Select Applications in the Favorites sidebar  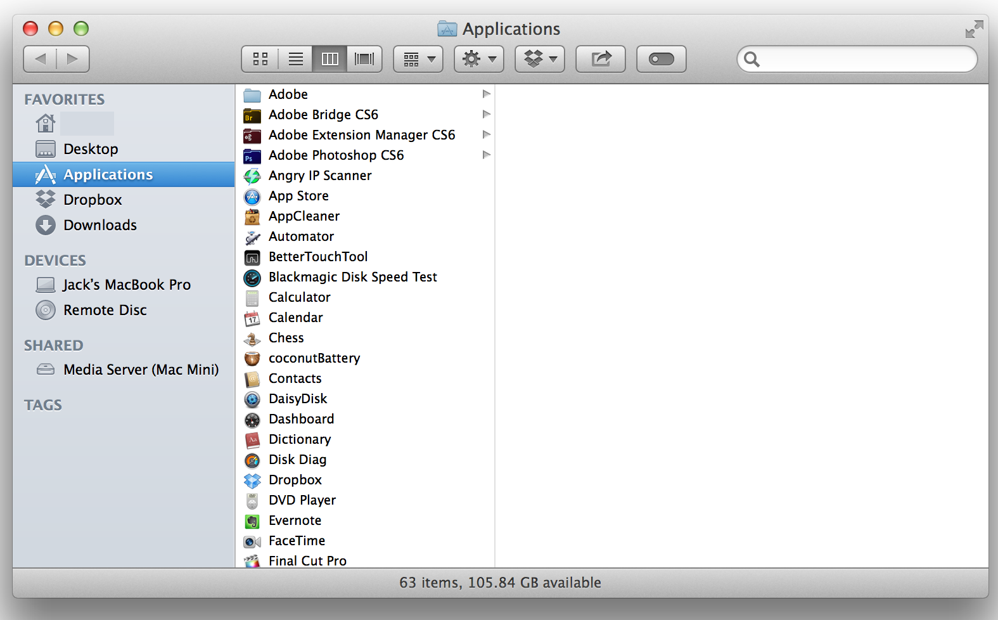[x=124, y=174]
